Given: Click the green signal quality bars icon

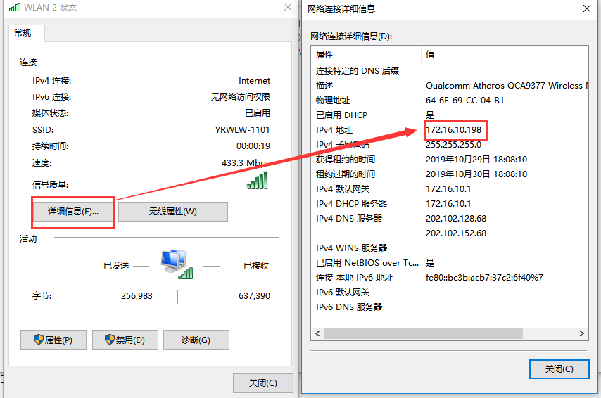Looking at the screenshot, I should (258, 181).
